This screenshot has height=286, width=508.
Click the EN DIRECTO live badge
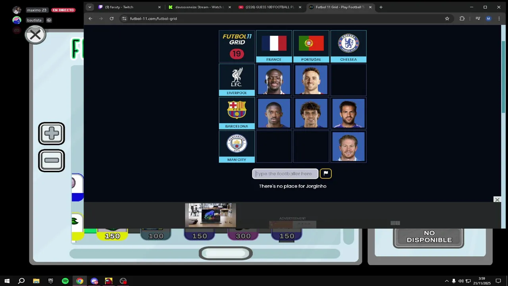click(x=63, y=10)
